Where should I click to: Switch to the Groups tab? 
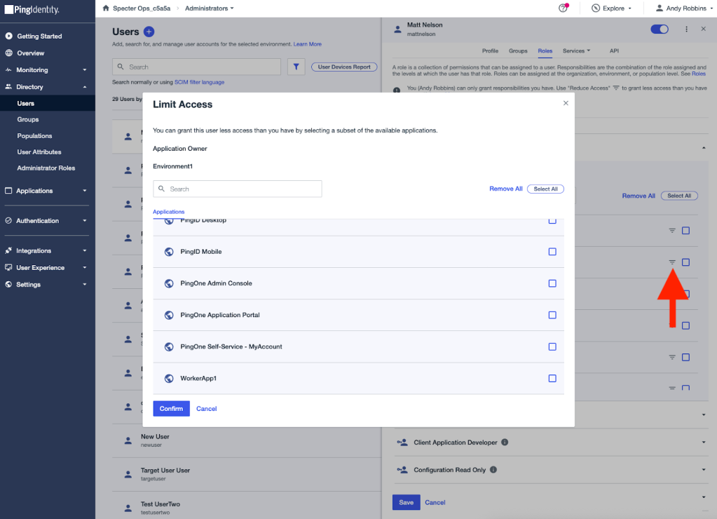[518, 51]
